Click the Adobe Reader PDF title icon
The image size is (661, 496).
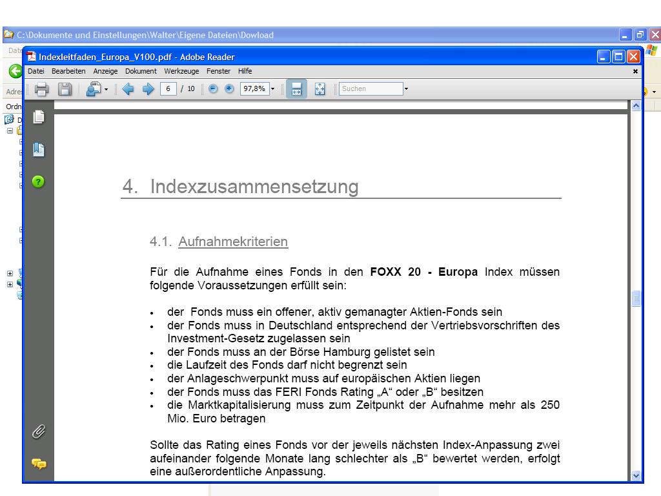click(31, 57)
